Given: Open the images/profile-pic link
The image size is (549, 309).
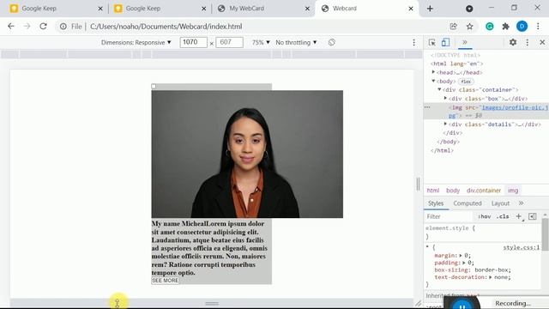Looking at the screenshot, I should [x=515, y=107].
